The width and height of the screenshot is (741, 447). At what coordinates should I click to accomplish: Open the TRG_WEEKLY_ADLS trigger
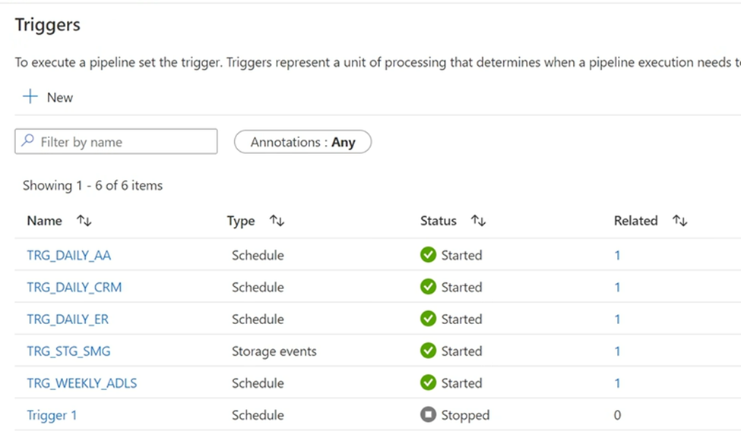pos(81,383)
